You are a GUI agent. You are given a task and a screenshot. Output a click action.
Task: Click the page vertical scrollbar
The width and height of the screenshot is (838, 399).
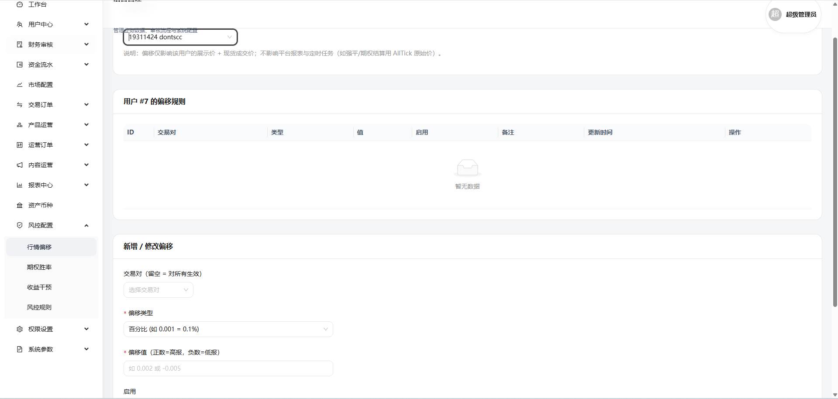835,172
